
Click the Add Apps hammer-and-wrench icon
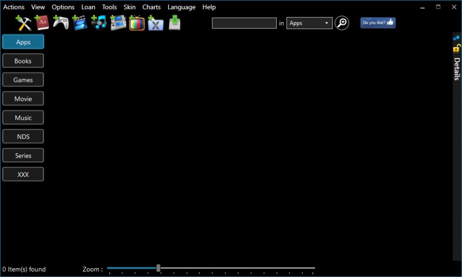pyautogui.click(x=23, y=23)
